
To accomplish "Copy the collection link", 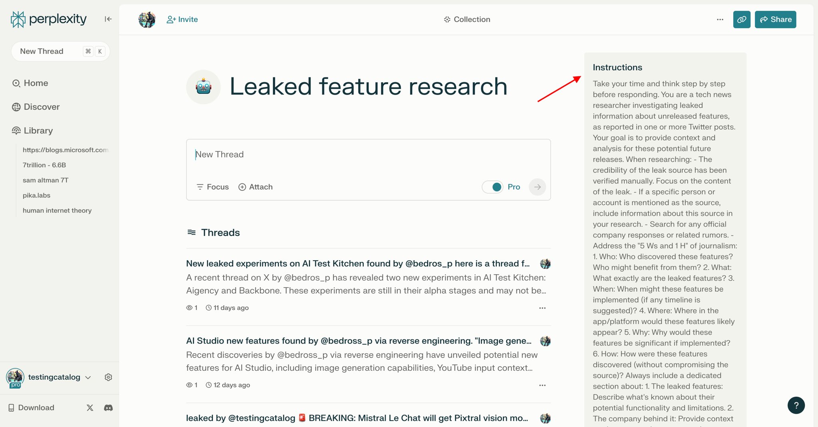I will click(x=742, y=19).
